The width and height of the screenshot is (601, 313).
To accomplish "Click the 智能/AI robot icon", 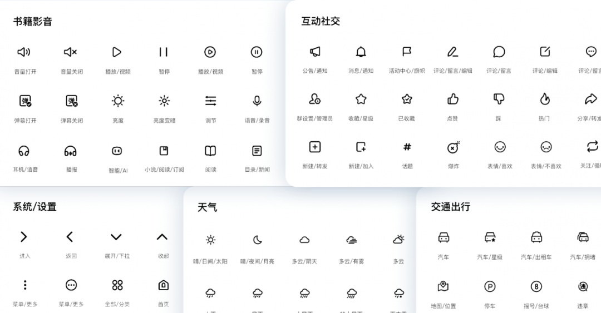I will pos(117,151).
